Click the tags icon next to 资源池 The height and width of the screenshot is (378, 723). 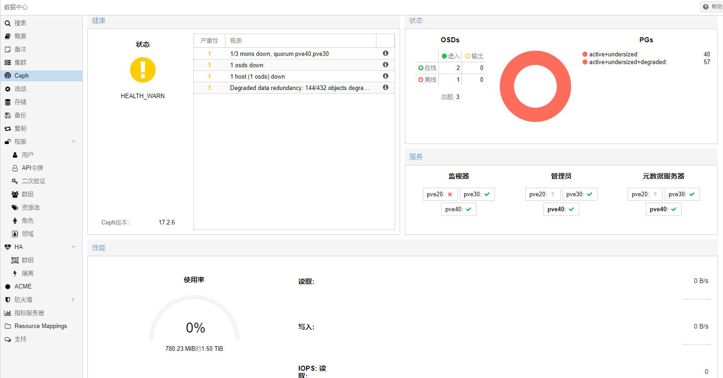15,207
